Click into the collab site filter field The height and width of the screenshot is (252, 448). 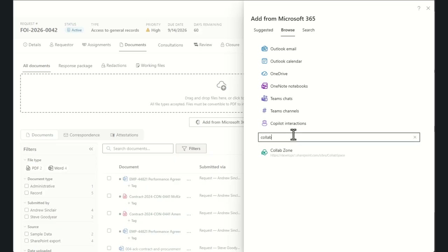[x=339, y=137]
